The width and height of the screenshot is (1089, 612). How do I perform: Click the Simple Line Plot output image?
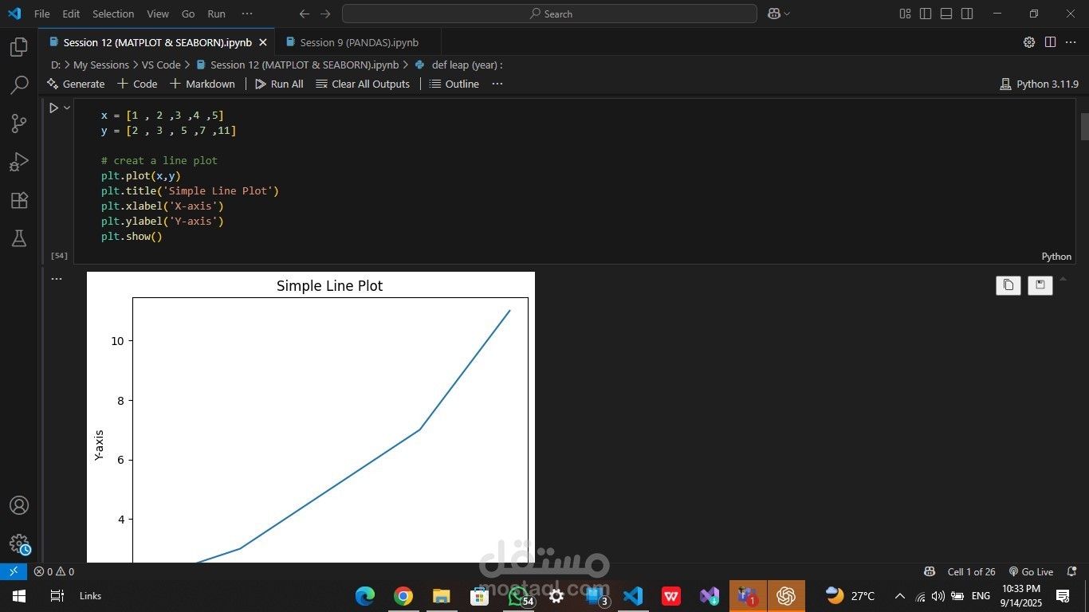[311, 418]
